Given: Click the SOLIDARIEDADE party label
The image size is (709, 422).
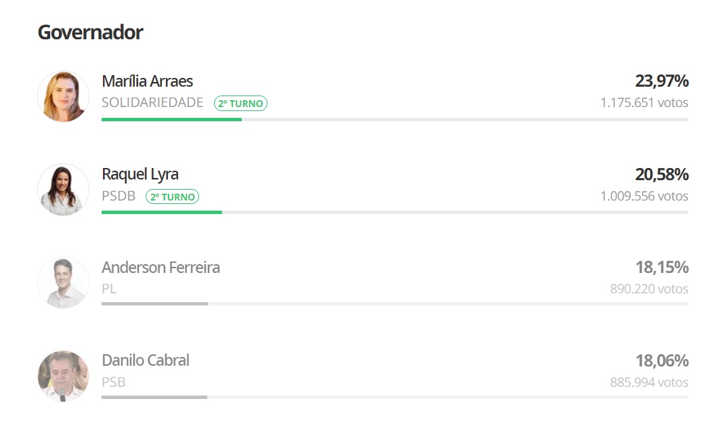Looking at the screenshot, I should tap(152, 103).
